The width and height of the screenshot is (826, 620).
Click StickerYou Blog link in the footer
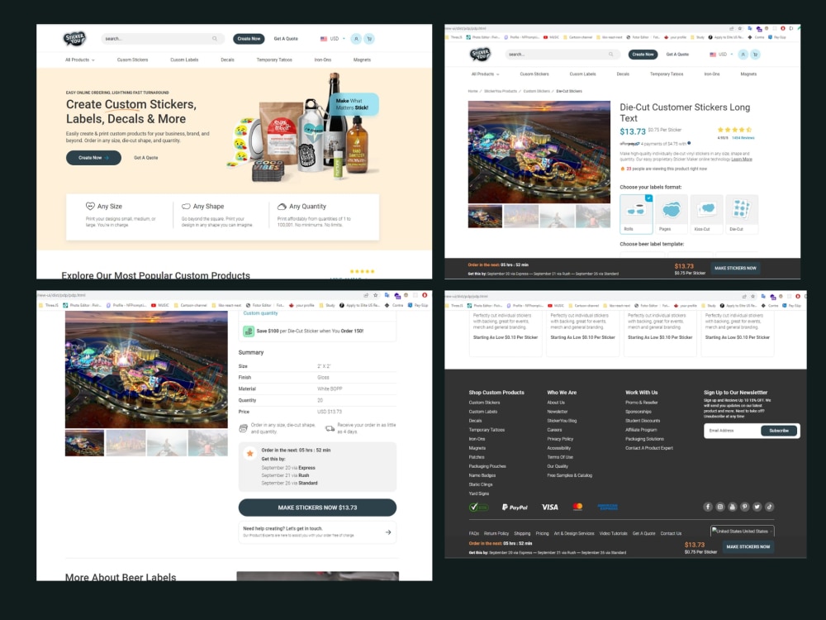click(x=562, y=421)
